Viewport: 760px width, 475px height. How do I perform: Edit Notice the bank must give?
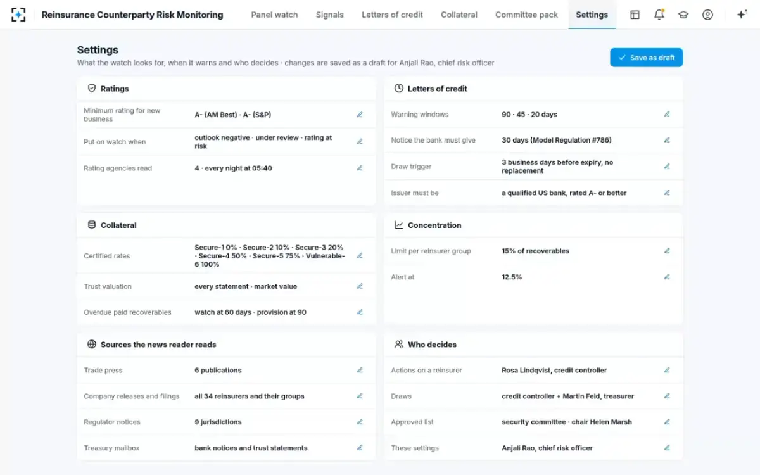coord(667,141)
